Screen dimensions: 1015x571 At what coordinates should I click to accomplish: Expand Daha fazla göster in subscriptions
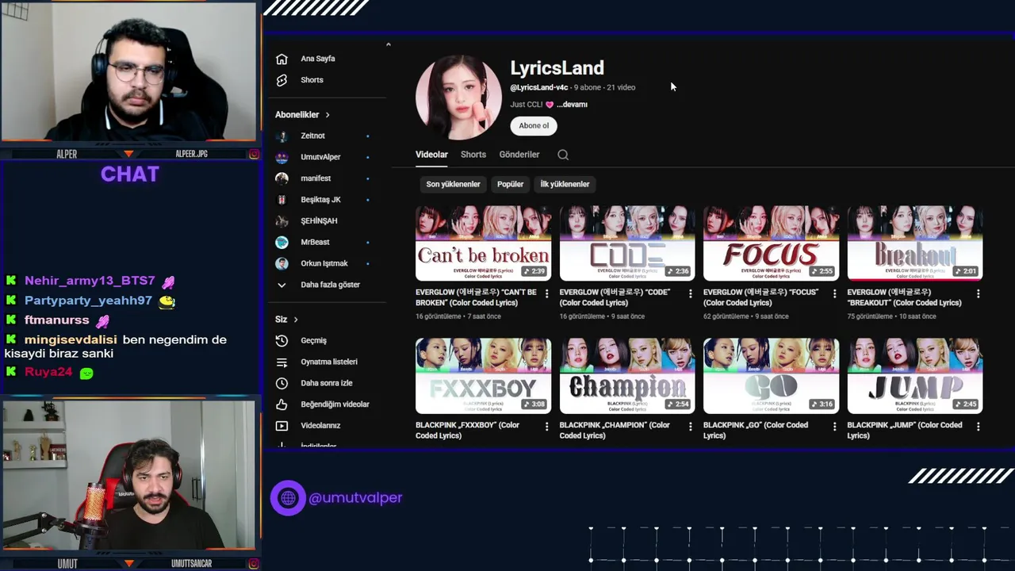coord(330,285)
